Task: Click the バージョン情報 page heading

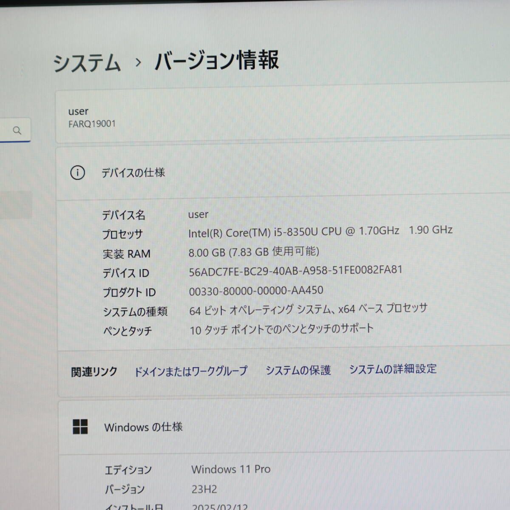Action: pyautogui.click(x=217, y=60)
